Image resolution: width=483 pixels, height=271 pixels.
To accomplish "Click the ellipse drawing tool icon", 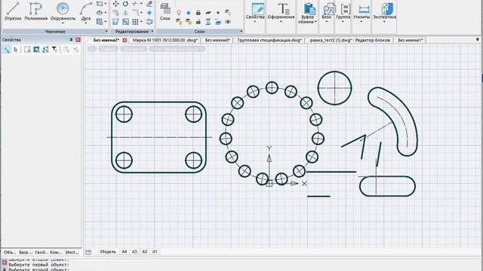I will click(100, 13).
